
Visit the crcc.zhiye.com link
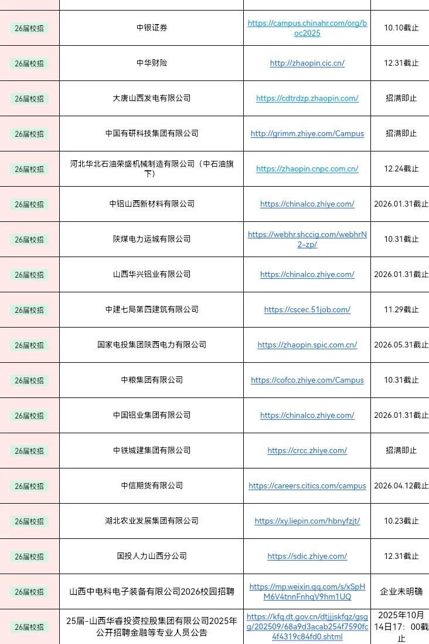tap(307, 450)
